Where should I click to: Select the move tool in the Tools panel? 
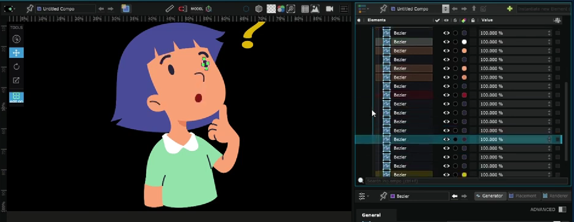[x=16, y=53]
